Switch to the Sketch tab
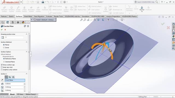Screen dimensions: 175x98 11,16
